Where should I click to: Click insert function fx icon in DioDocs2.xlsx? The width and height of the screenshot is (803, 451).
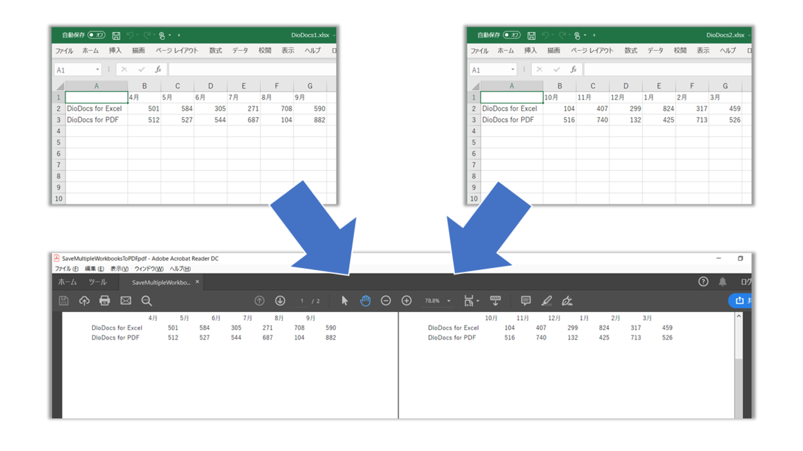coord(573,69)
